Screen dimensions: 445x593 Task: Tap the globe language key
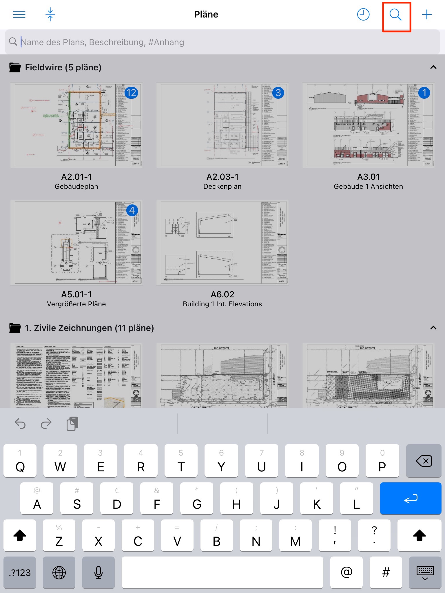tap(59, 572)
